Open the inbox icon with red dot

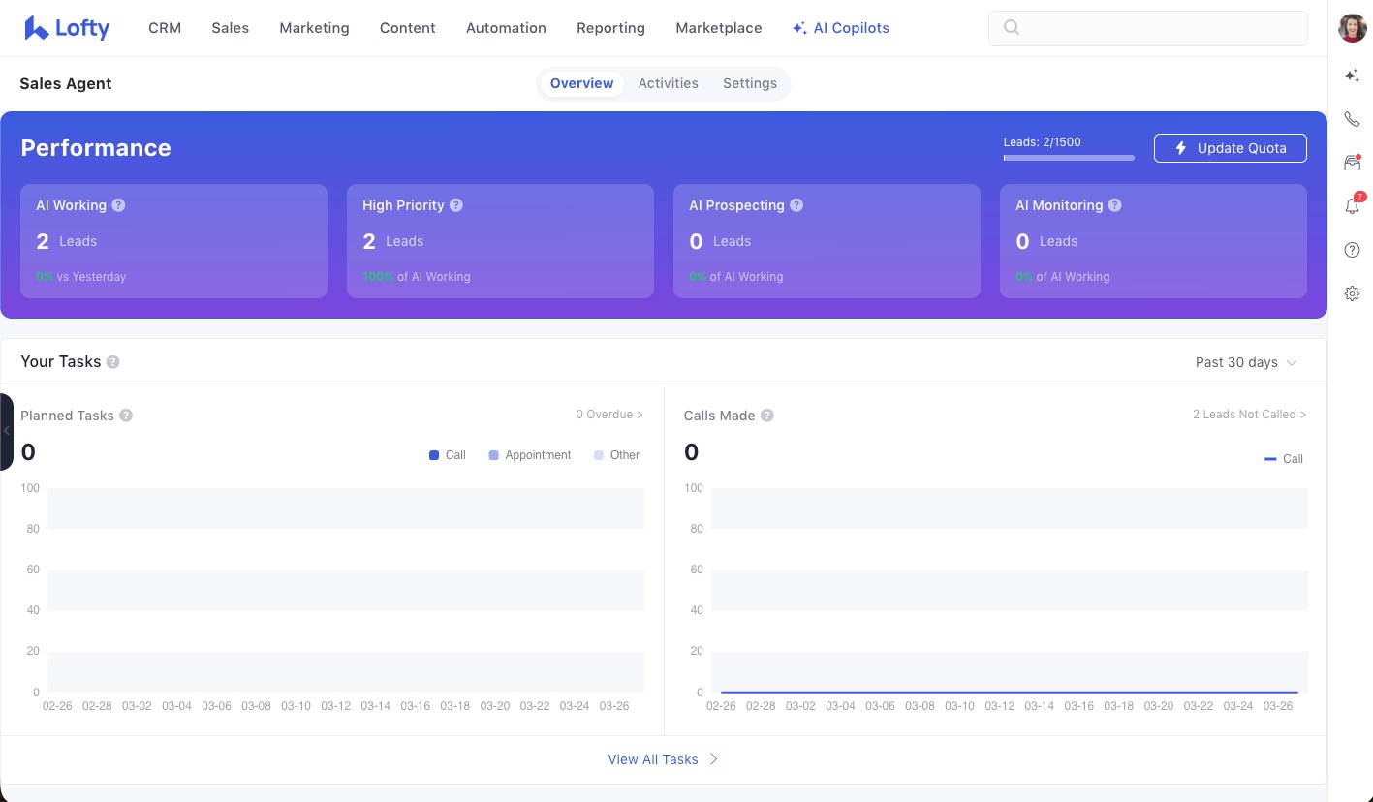coord(1352,163)
